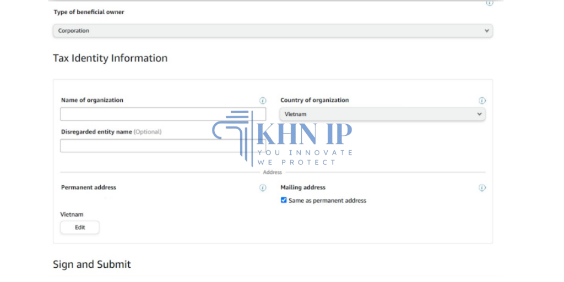Click the 'Name of organization' field label
The height and width of the screenshot is (282, 564).
[x=92, y=100]
